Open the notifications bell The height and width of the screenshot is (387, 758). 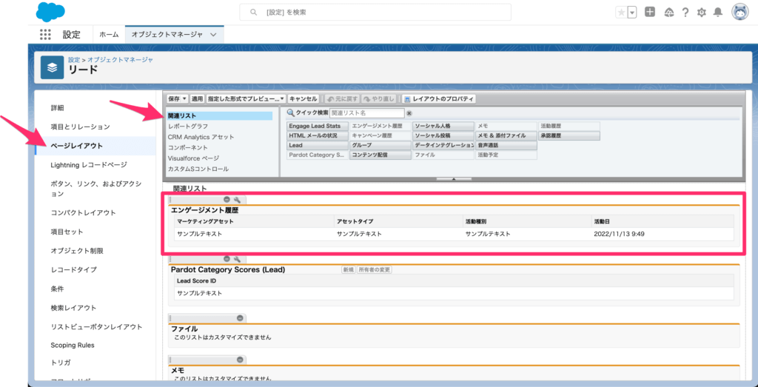(717, 12)
